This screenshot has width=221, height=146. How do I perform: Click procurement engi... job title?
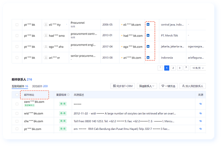coord(83,45)
